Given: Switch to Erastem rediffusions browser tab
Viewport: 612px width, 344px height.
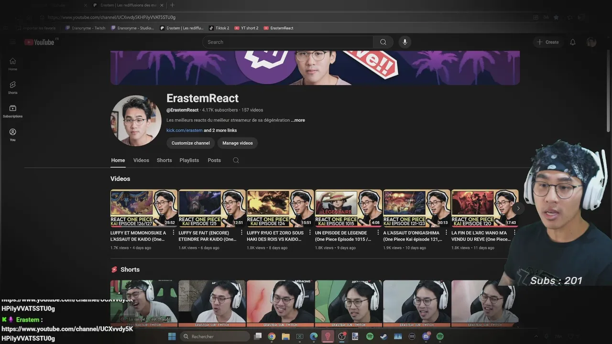Looking at the screenshot, I should pyautogui.click(x=128, y=5).
